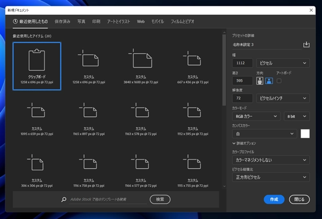322x219 pixels.
Task: Click the width field showing 1112
Action: pyautogui.click(x=243, y=63)
